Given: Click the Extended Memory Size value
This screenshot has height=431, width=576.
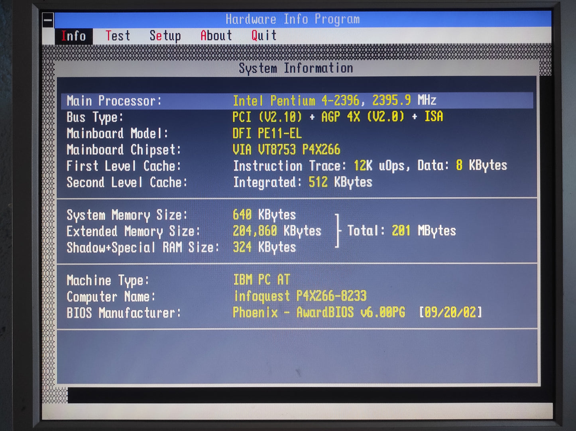Looking at the screenshot, I should (277, 231).
